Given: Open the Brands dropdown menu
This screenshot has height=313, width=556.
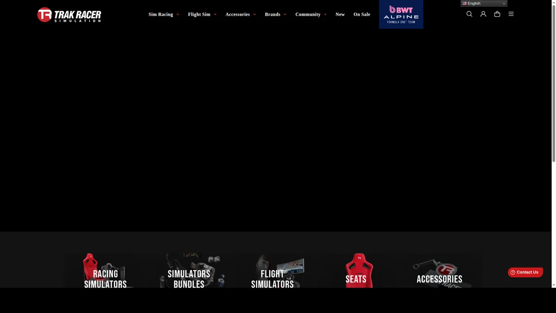Looking at the screenshot, I should (275, 14).
